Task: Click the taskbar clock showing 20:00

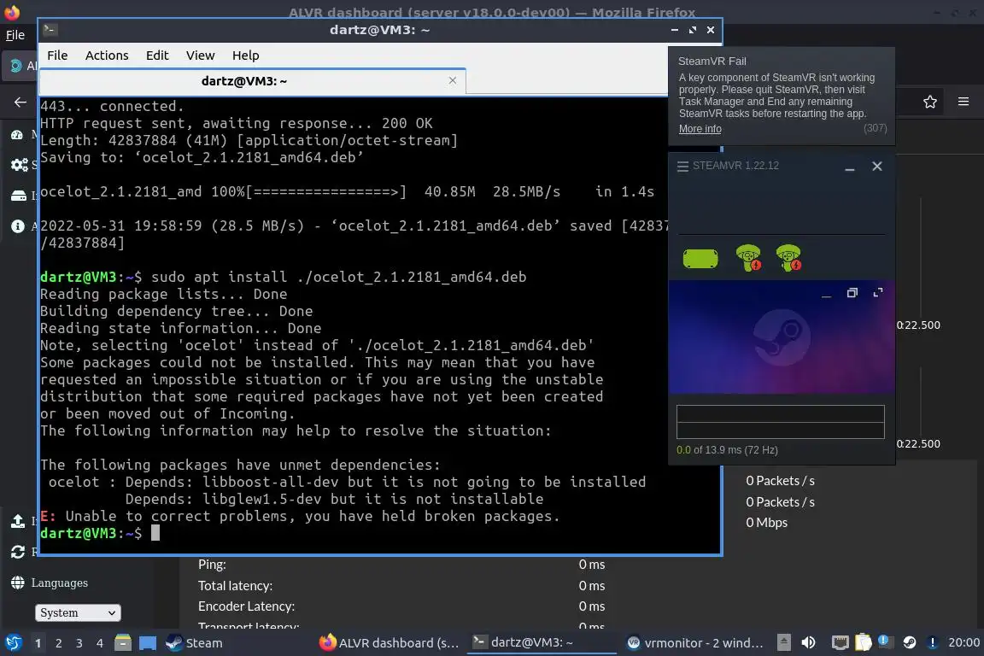Action: (x=963, y=642)
